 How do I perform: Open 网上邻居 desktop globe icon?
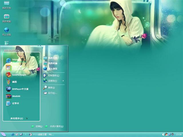coord(7,32)
